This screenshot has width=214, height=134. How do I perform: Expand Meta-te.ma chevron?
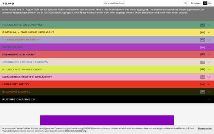pyautogui.click(x=209, y=47)
